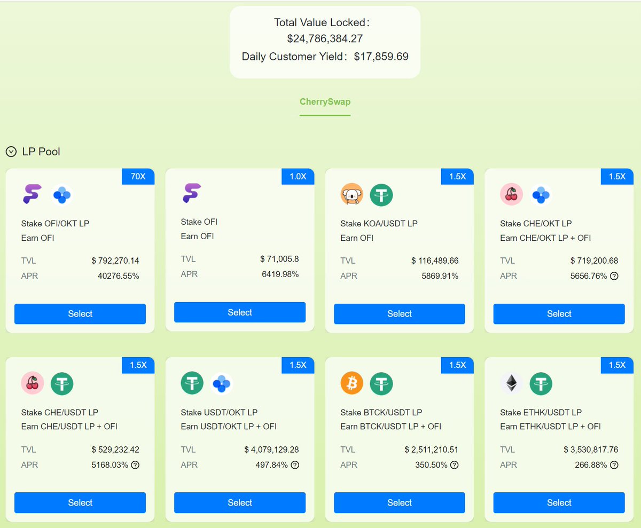Viewport: 641px width, 528px height.
Task: Click APR help icon on ETHK/USDT card
Action: [614, 465]
